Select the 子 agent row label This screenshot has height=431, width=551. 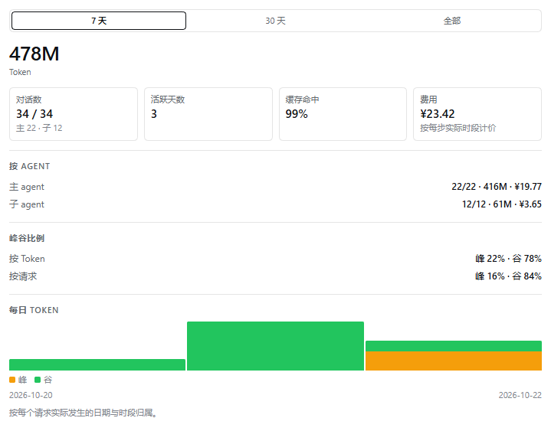(27, 204)
